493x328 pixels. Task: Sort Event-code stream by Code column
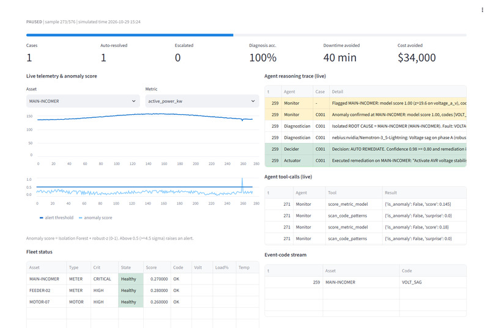[x=433, y=271]
